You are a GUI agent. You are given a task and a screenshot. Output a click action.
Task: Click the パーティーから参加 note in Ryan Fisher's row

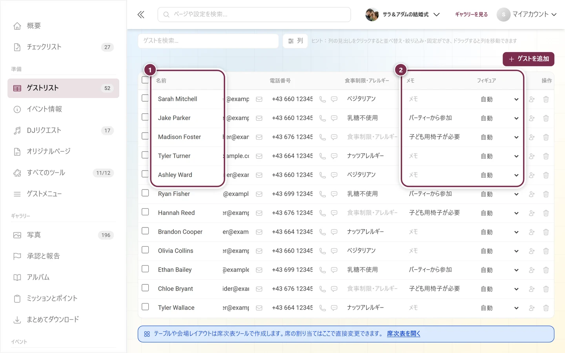(430, 194)
